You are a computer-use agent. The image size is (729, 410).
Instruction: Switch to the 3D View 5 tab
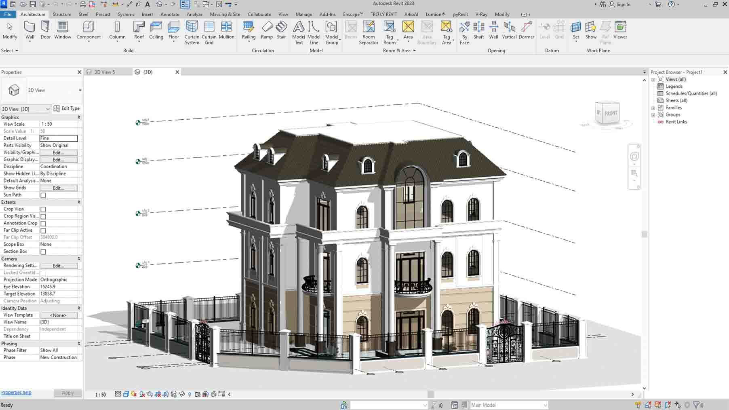(x=105, y=72)
